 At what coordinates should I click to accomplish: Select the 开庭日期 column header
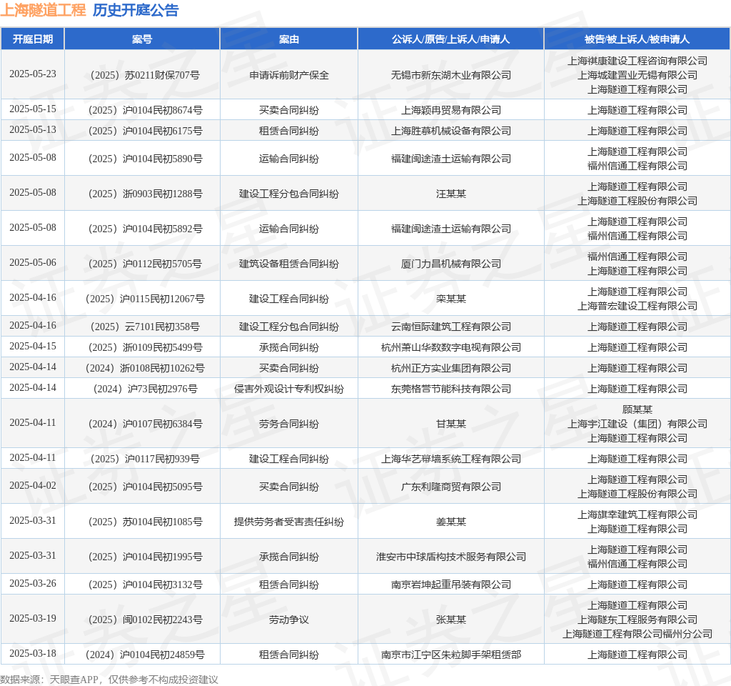[x=33, y=39]
